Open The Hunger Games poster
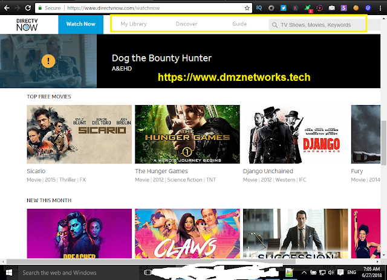The image size is (387, 280). [187, 134]
